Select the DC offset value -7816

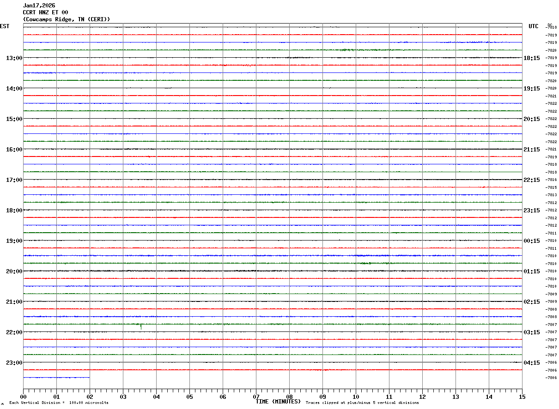(x=551, y=180)
